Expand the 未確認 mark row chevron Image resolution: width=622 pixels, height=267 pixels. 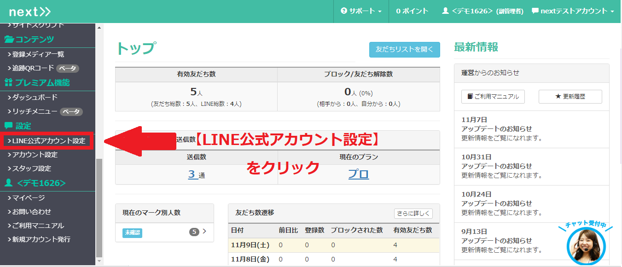tap(204, 232)
